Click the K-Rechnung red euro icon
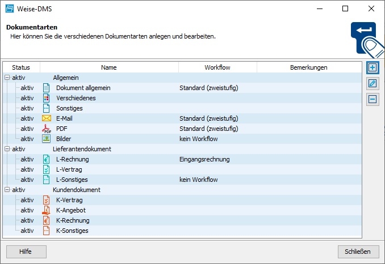The height and width of the screenshot is (264, 385). 47,220
